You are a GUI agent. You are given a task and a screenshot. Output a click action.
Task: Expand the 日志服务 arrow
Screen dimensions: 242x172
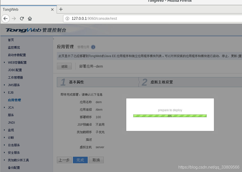tap(4, 145)
